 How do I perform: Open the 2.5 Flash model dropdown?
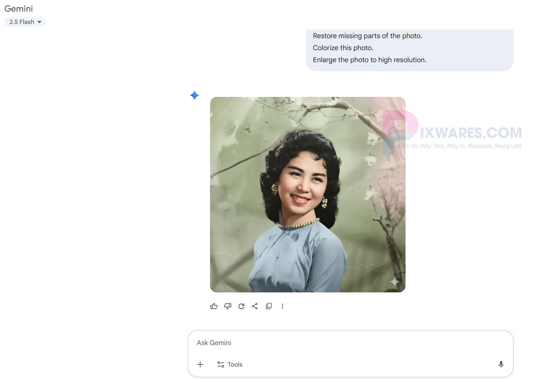tap(25, 22)
